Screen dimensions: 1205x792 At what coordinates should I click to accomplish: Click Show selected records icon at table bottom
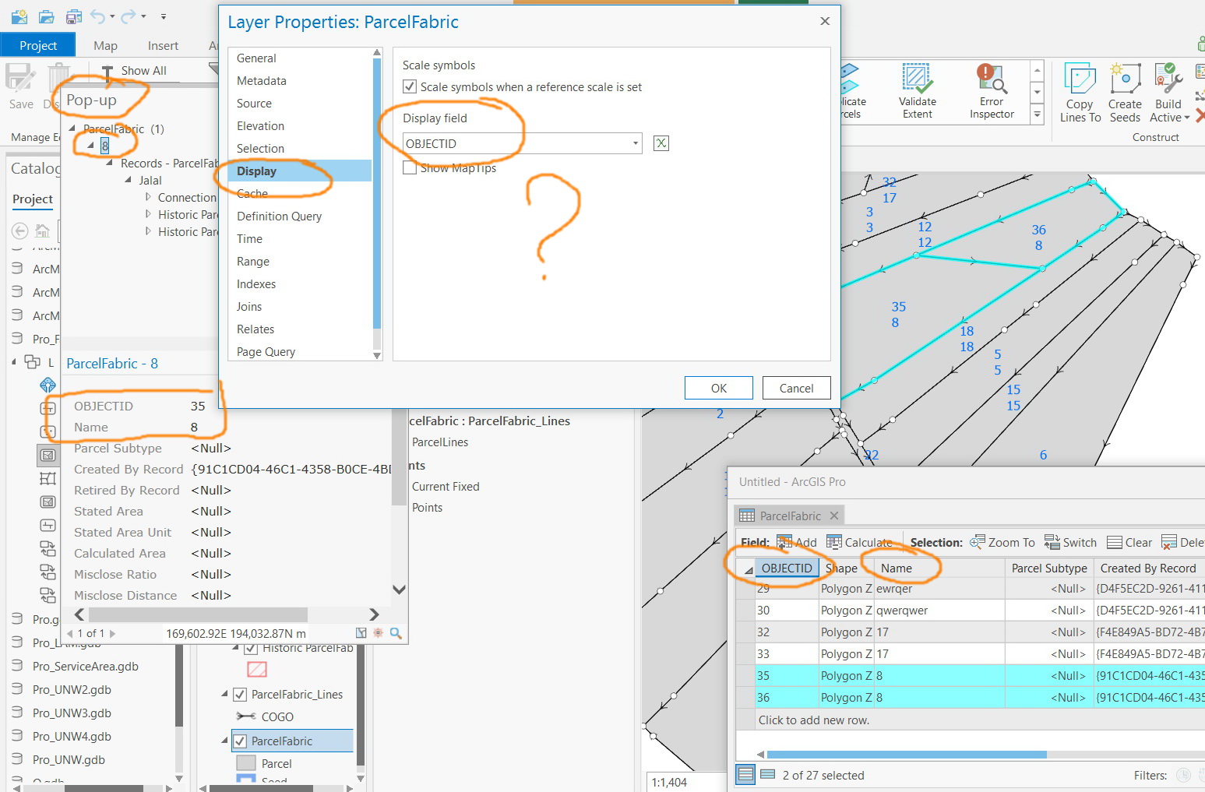coord(768,775)
